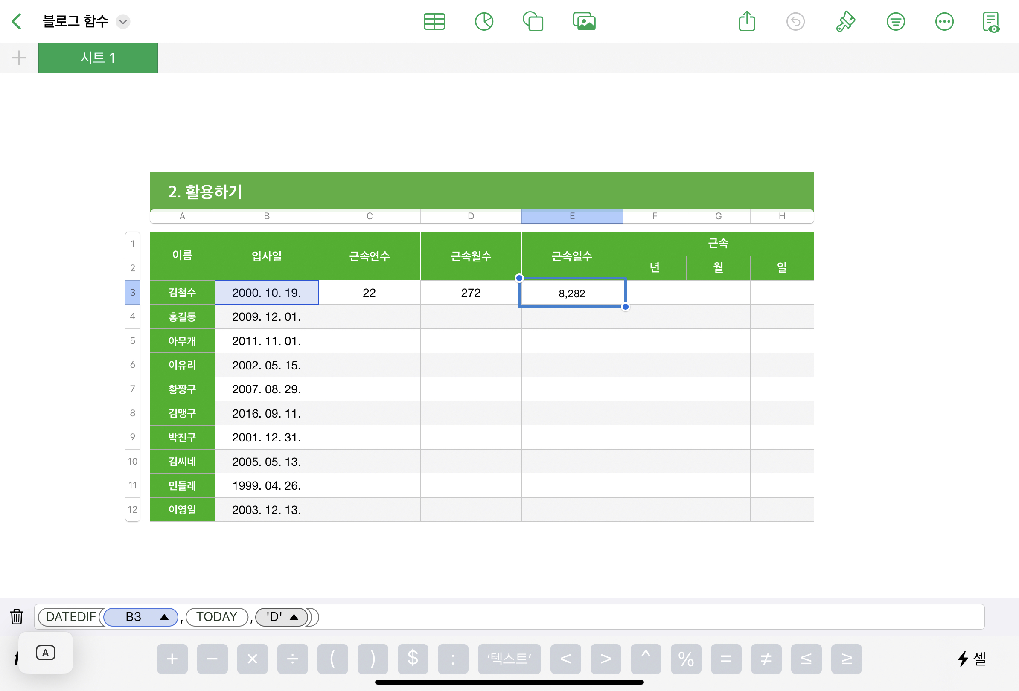
Task: Select the cell showing 272
Action: [x=471, y=292]
